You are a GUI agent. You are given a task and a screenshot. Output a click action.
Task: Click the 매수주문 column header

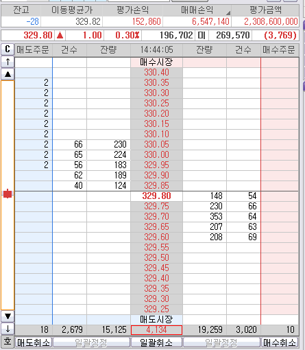280,49
